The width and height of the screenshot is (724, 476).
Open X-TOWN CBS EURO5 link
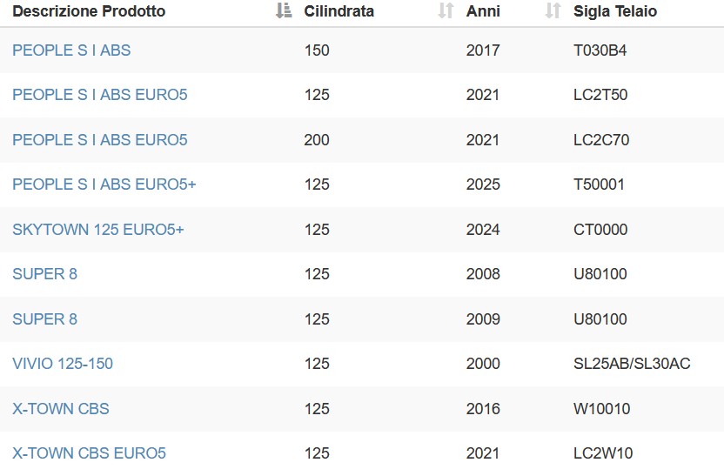89,453
